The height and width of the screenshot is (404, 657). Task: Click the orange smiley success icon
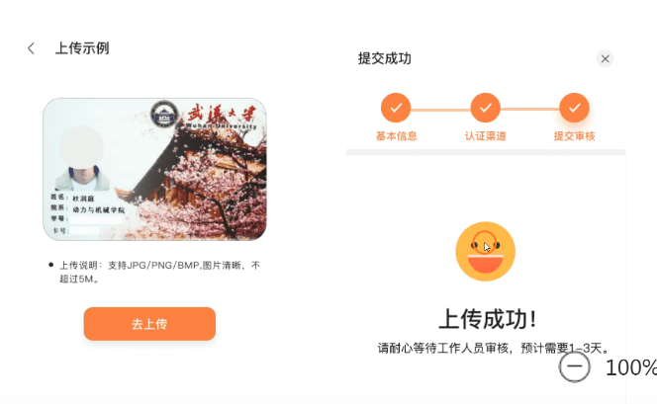[x=485, y=251]
